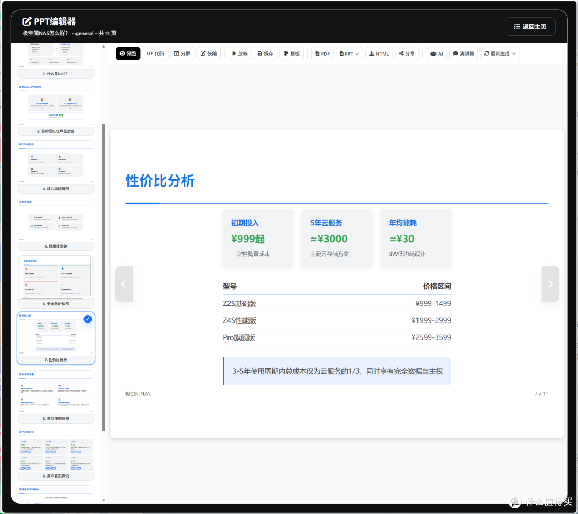Open the 模板 template picker
This screenshot has width=578, height=514.
click(292, 53)
